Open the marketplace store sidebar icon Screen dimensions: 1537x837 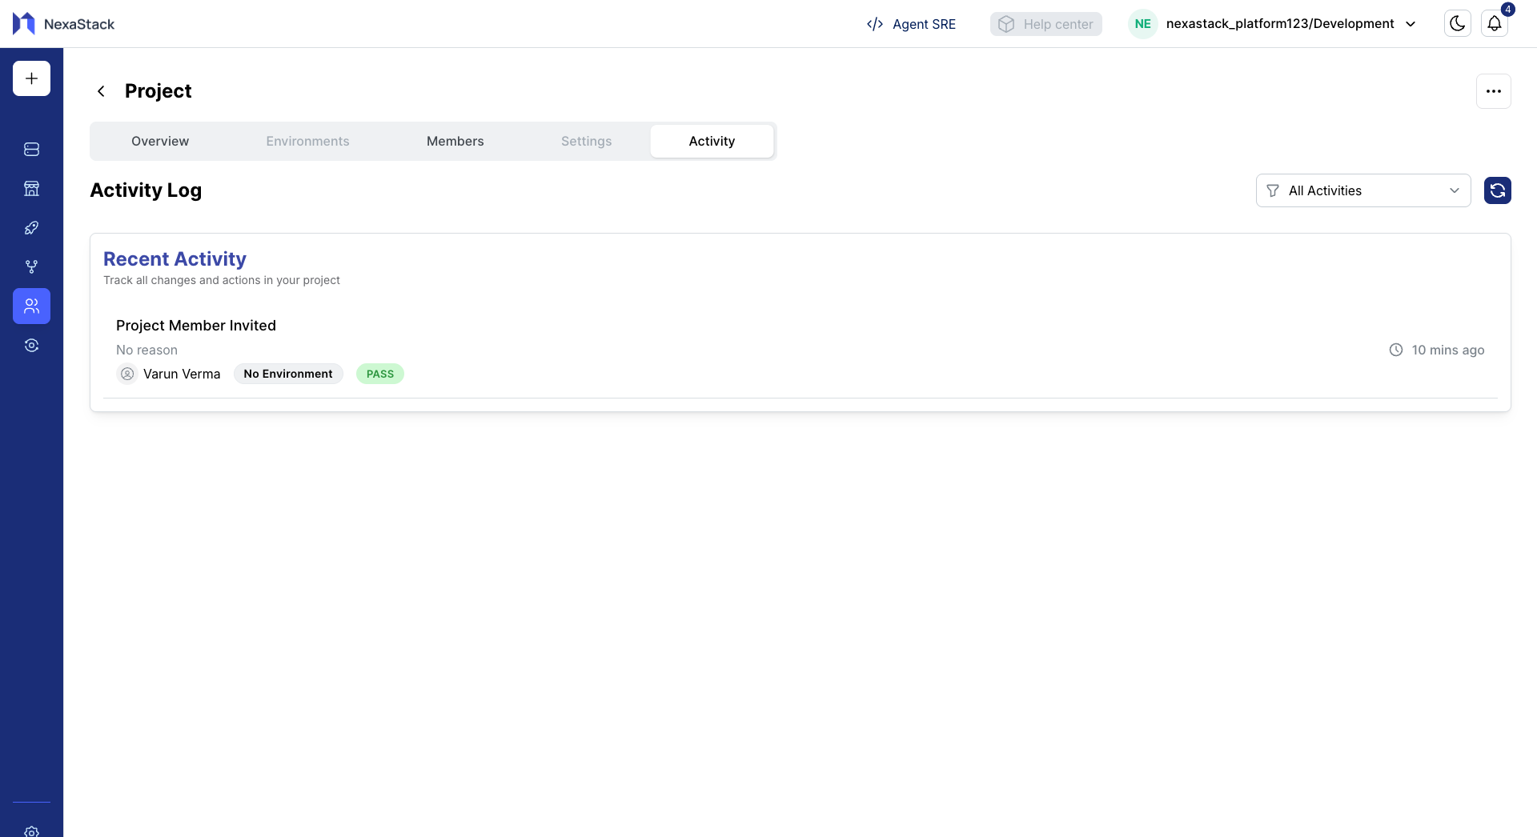coord(31,189)
